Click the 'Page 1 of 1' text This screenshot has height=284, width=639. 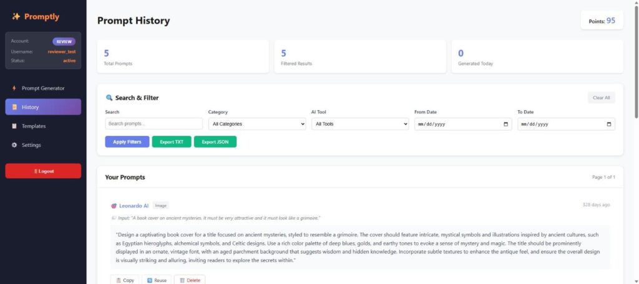coord(603,177)
